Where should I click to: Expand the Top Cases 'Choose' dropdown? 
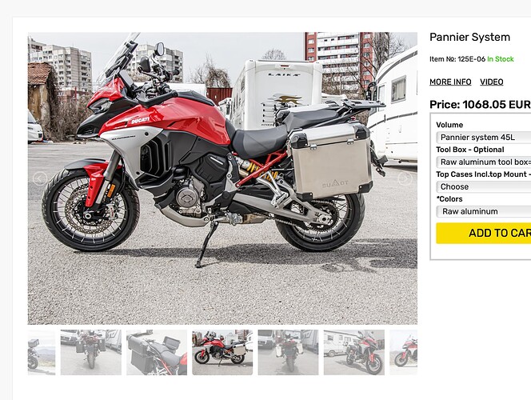point(484,186)
